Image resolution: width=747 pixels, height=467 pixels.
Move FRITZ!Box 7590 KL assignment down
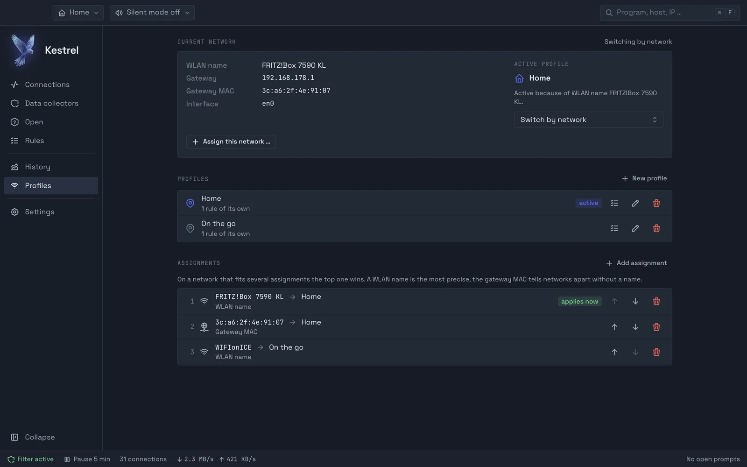635,301
